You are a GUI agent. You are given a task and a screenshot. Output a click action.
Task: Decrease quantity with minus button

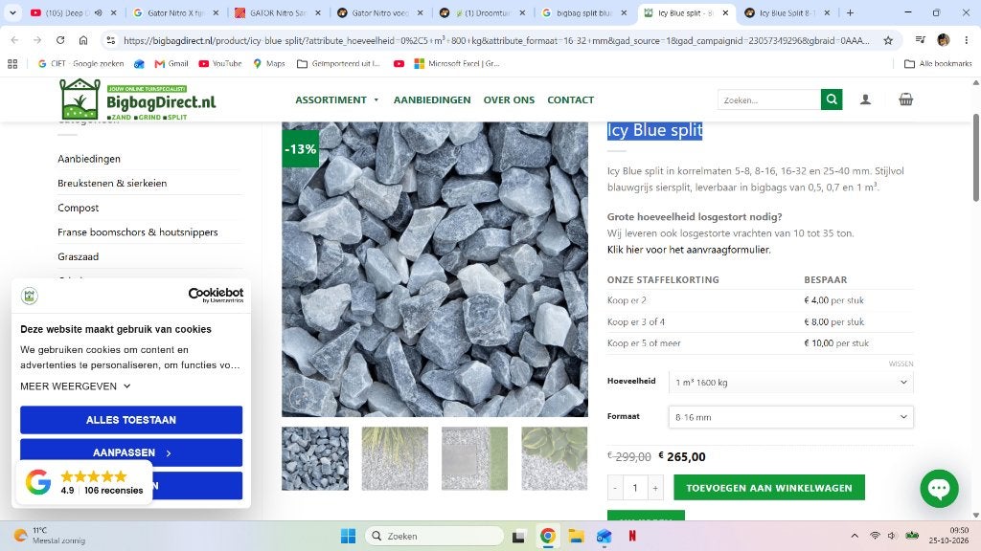(x=615, y=488)
